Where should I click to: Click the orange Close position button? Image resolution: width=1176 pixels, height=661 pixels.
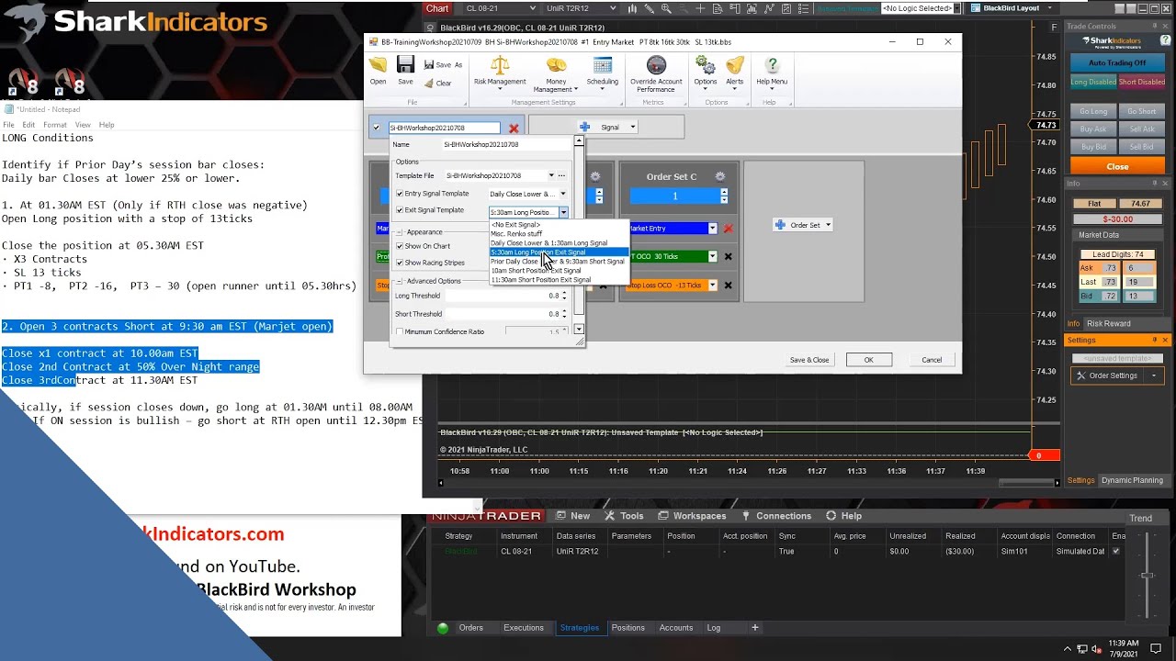tap(1117, 166)
